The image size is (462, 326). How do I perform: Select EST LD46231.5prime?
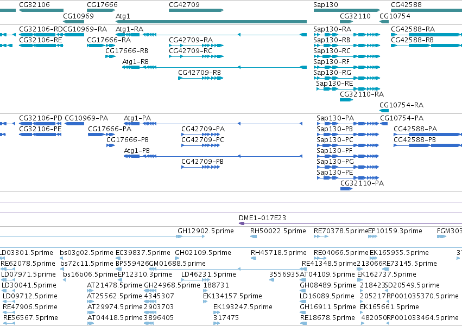click(196, 280)
